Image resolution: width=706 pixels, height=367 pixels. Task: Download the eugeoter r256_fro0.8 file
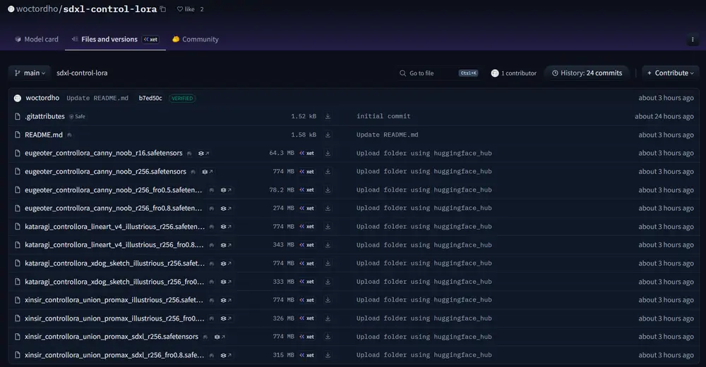[328, 208]
